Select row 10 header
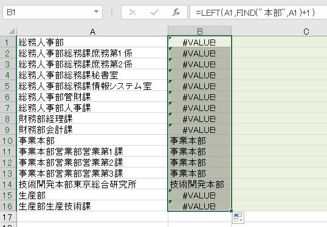The image size is (327, 227). (x=8, y=140)
